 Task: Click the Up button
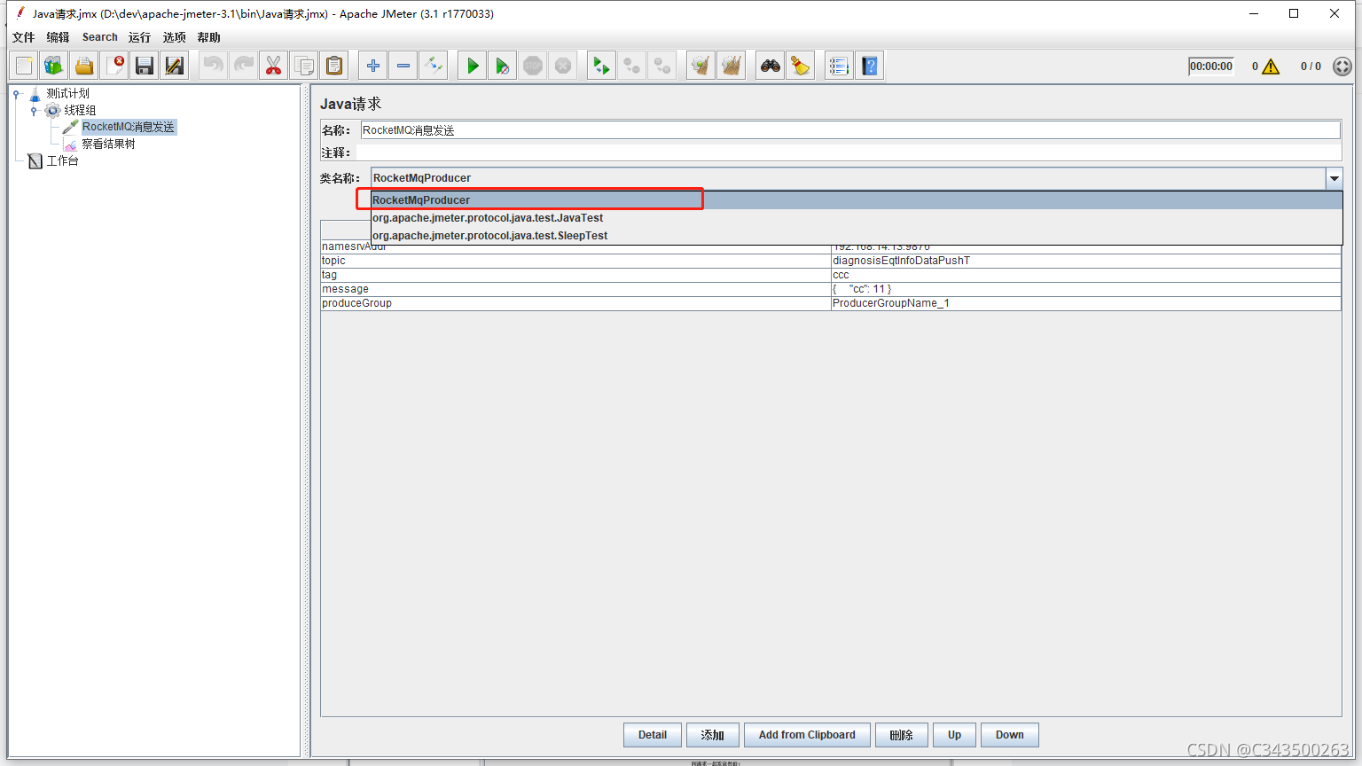click(x=954, y=735)
